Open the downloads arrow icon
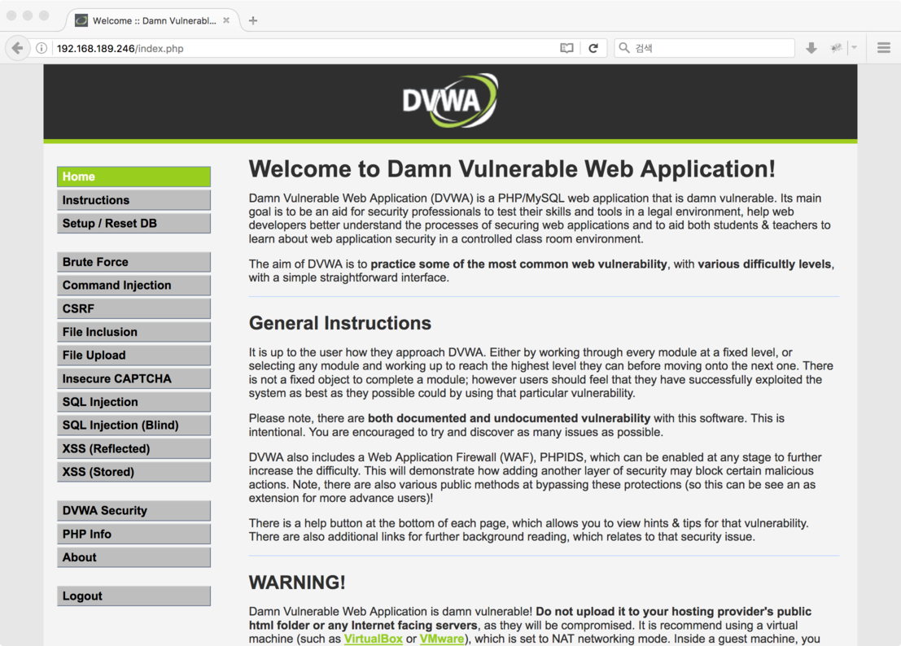The width and height of the screenshot is (901, 646). (x=811, y=48)
